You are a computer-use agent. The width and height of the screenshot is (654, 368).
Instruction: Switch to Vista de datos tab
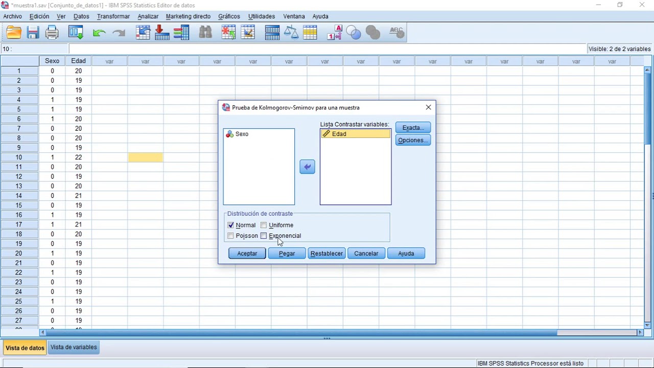pyautogui.click(x=25, y=348)
